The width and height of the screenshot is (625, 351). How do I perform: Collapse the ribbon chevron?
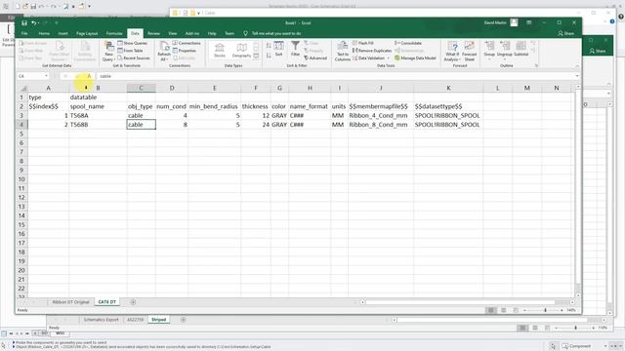pyautogui.click(x=577, y=66)
